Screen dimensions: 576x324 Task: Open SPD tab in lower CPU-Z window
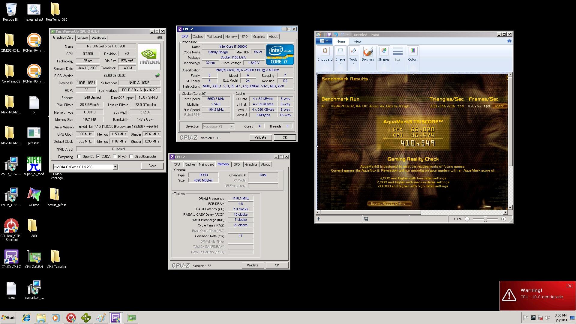click(237, 164)
